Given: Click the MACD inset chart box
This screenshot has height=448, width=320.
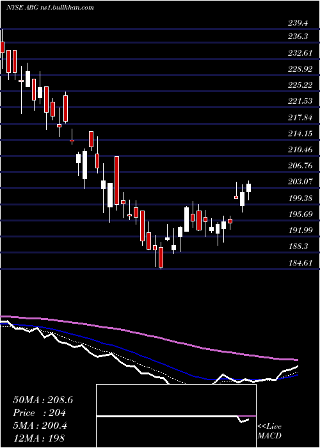Looking at the screenshot, I should coord(176,416).
